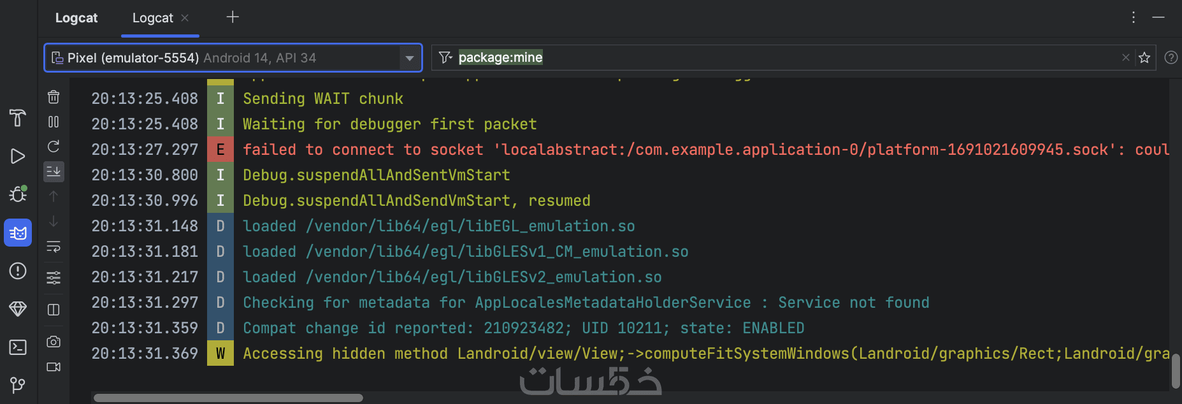Open the configure logcat formatting options
Screen dimensions: 1182x404
click(54, 278)
